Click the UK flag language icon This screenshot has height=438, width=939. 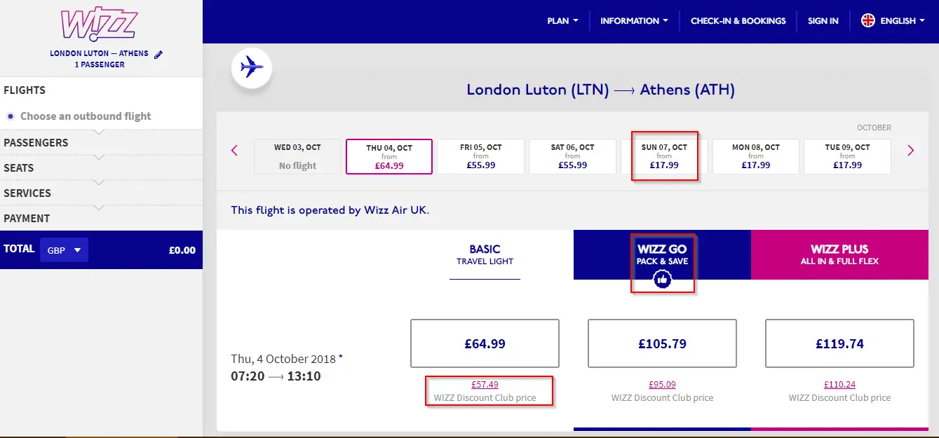868,20
